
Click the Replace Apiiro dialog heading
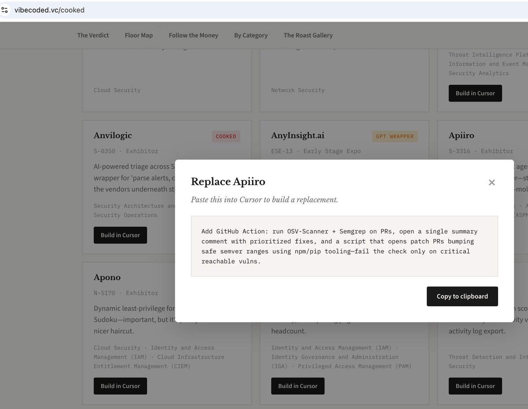(x=228, y=181)
